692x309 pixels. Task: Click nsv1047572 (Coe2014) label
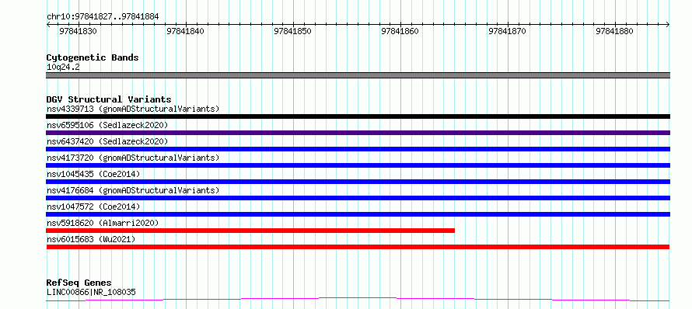[93, 207]
